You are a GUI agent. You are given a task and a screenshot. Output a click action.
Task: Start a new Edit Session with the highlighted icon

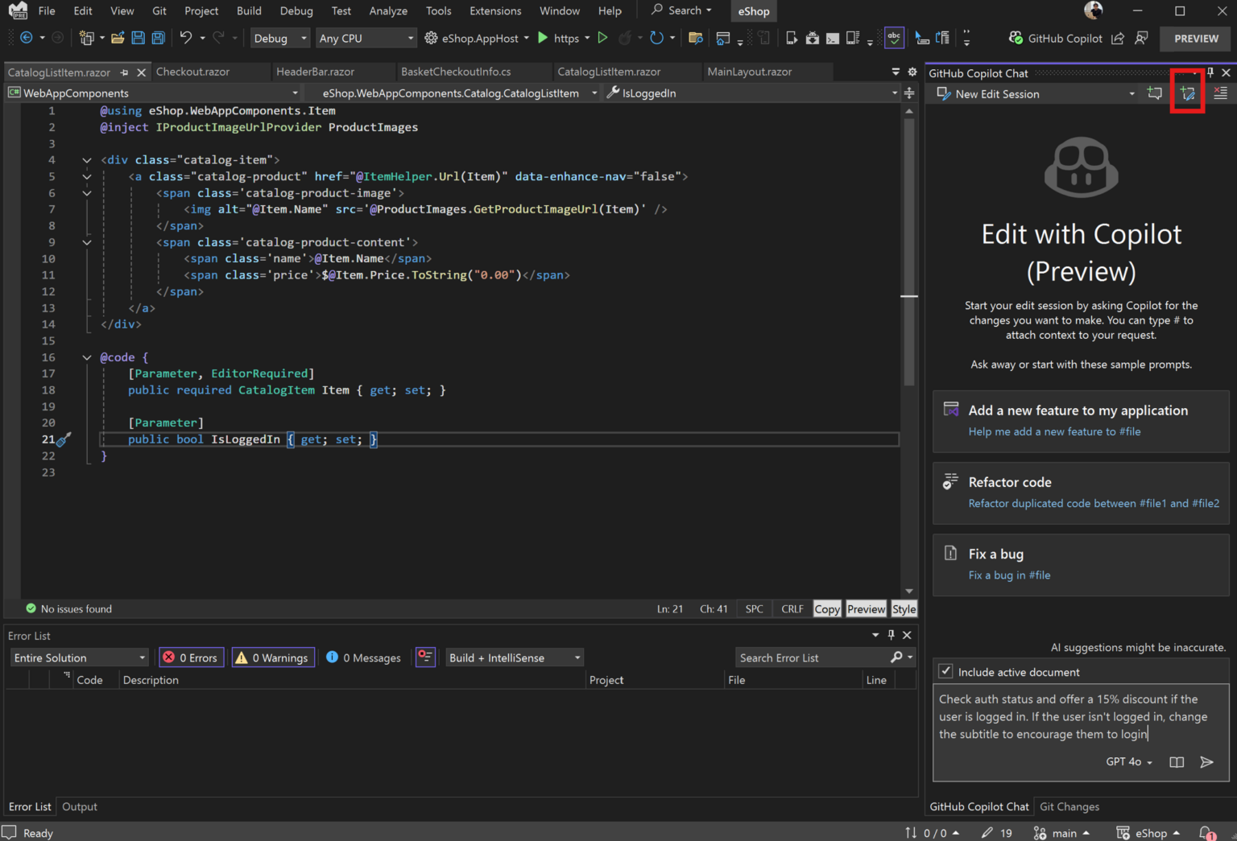(x=1187, y=93)
